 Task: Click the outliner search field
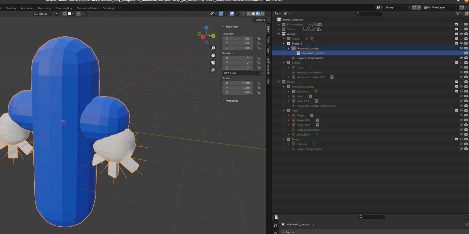pos(368,14)
